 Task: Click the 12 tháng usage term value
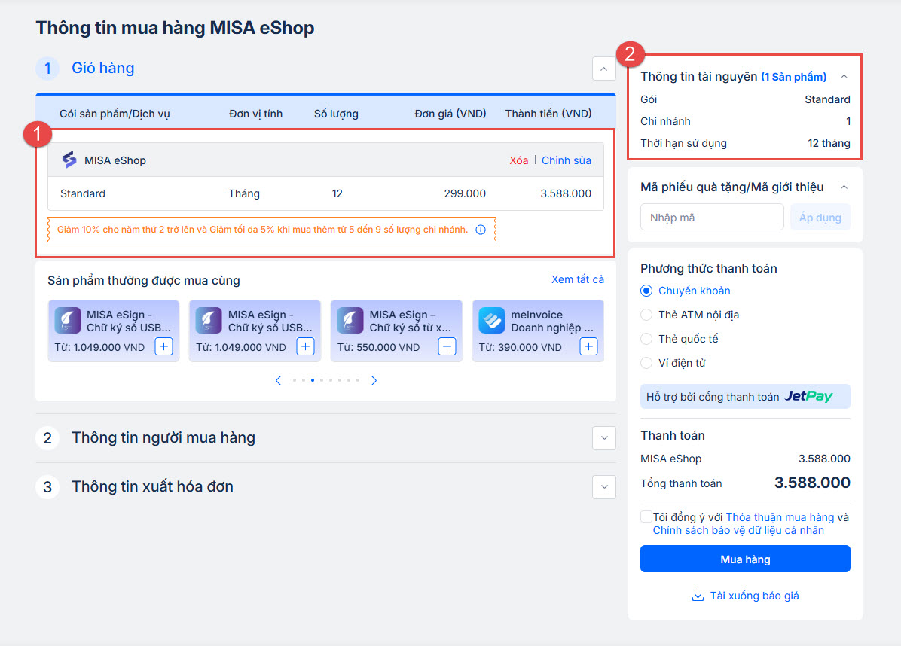click(829, 143)
